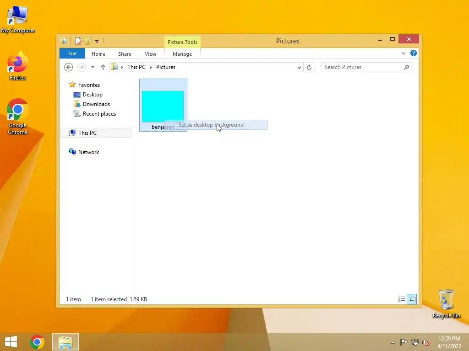The image size is (469, 351).
Task: Go back using the Back arrow
Action: (69, 67)
